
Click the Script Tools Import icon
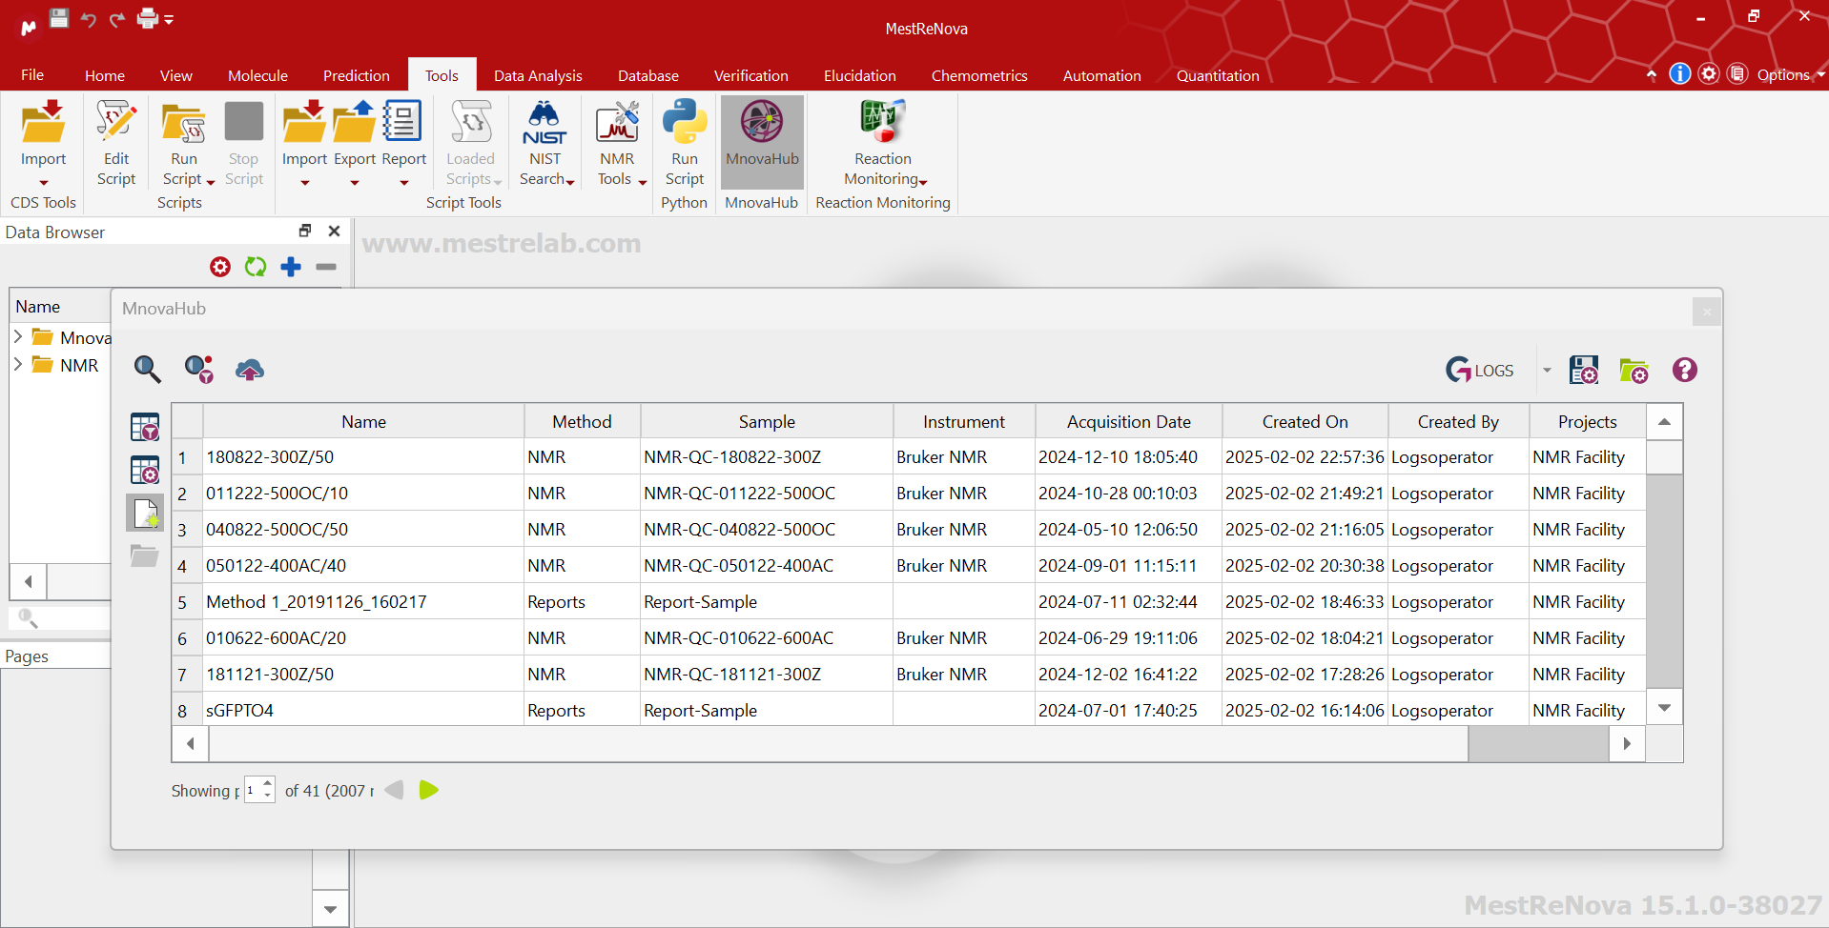304,123
